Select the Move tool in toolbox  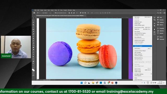point(33,18)
